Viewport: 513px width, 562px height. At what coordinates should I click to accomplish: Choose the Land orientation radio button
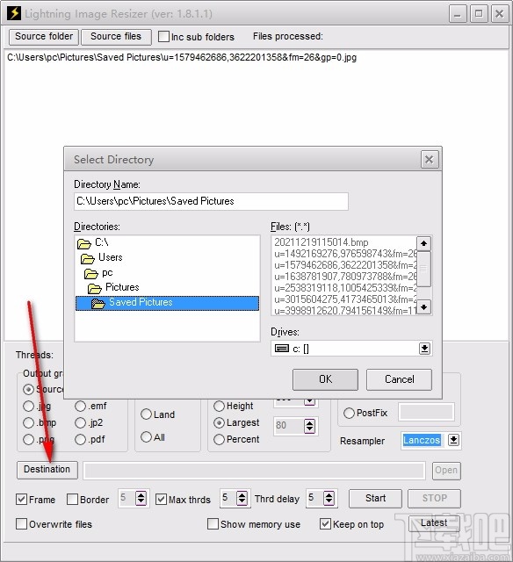click(146, 414)
